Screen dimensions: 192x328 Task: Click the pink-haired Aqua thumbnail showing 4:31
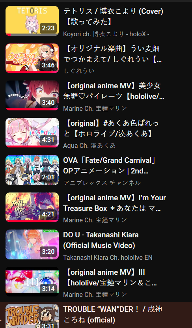(32, 132)
